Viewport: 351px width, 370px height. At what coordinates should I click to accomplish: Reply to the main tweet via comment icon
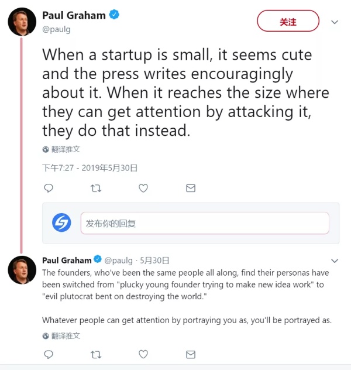(49, 188)
